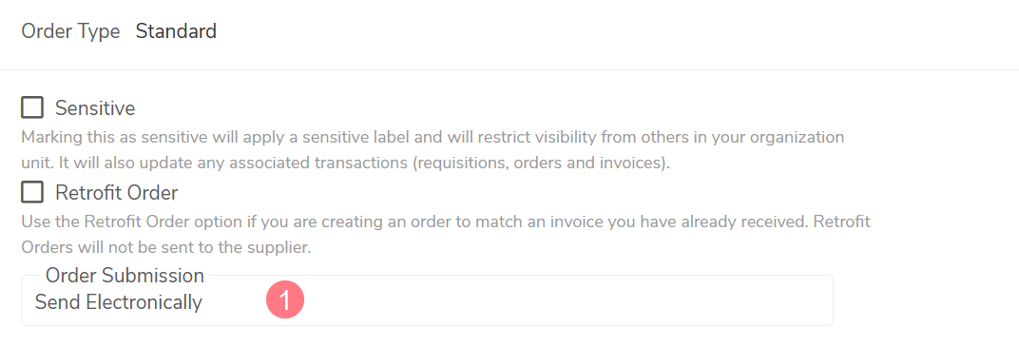Select the Send Electronically value
The width and height of the screenshot is (1019, 347).
click(118, 302)
